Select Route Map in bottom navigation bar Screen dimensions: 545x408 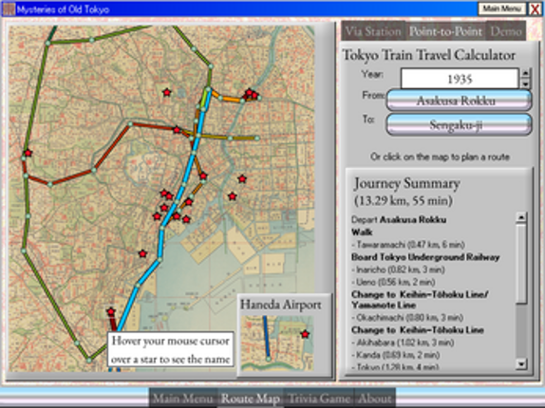click(251, 399)
